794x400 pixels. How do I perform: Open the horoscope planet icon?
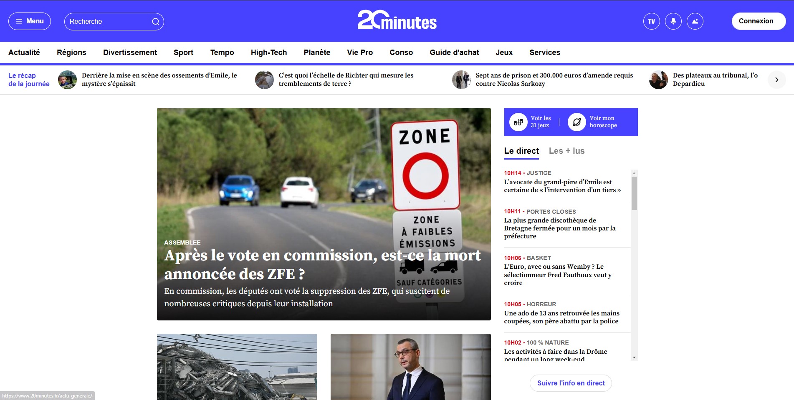[577, 122]
